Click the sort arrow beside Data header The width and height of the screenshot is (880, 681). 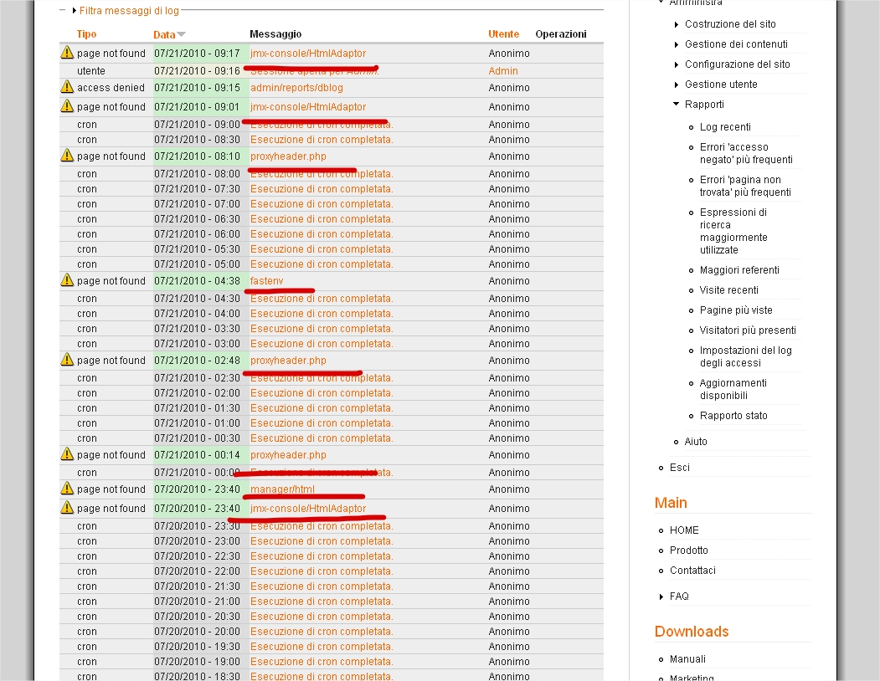[181, 35]
